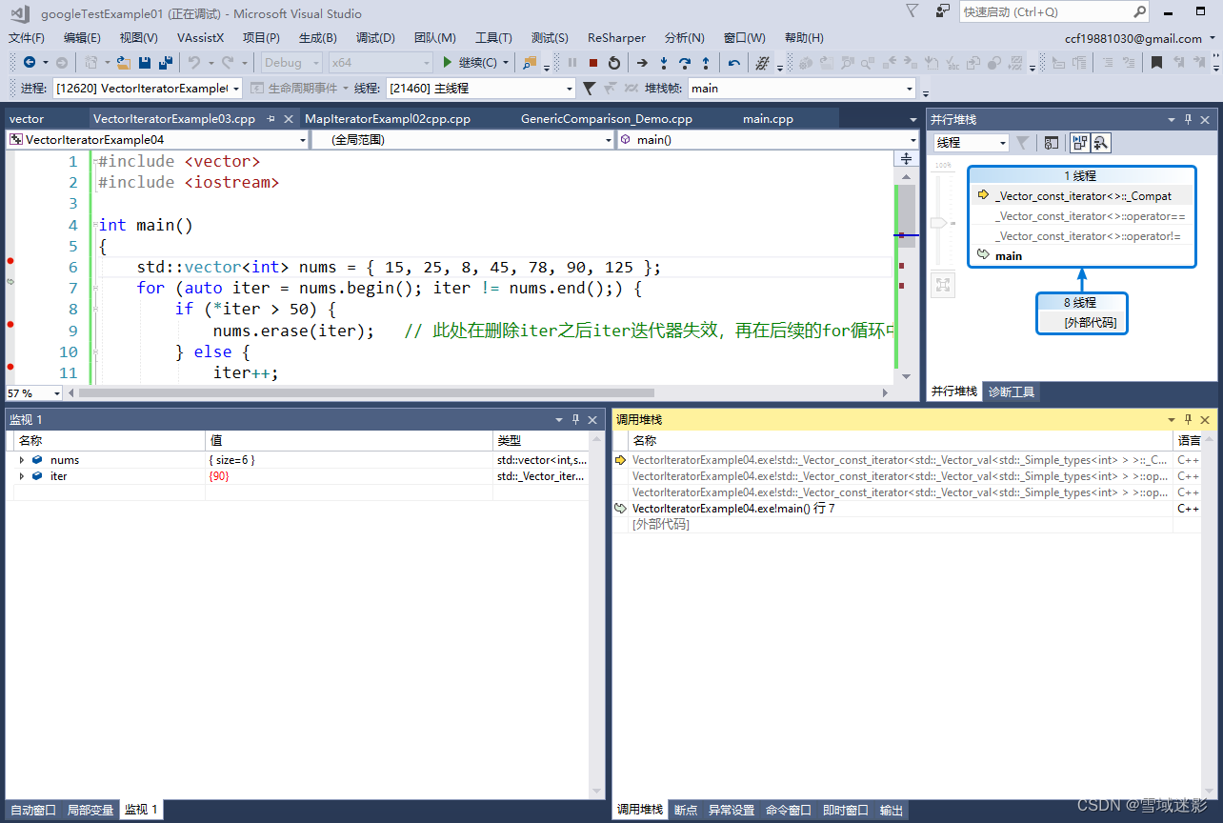Click the notifications funnel icon in title bar
The image size is (1223, 823).
tap(912, 11)
